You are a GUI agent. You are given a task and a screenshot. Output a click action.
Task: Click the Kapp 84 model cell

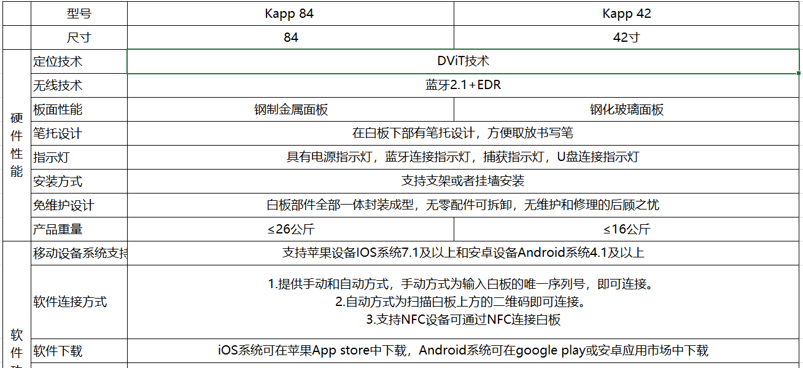point(290,13)
